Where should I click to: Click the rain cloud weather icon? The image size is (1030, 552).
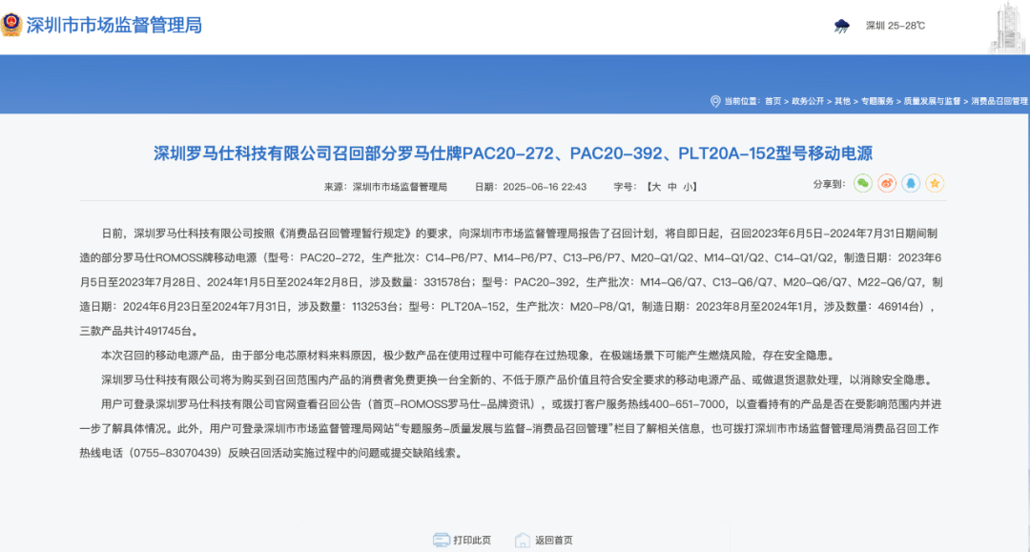(841, 27)
